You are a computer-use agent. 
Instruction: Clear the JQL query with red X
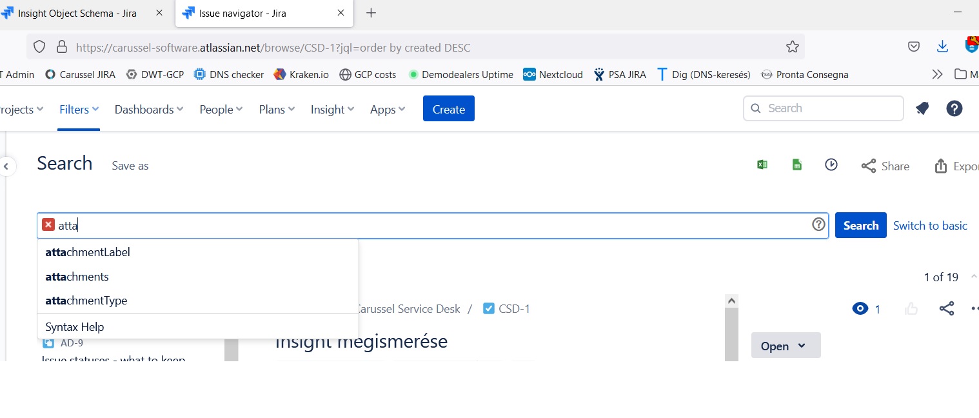point(48,224)
